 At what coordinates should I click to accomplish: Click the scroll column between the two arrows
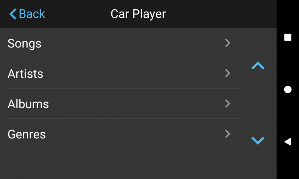[x=258, y=103]
